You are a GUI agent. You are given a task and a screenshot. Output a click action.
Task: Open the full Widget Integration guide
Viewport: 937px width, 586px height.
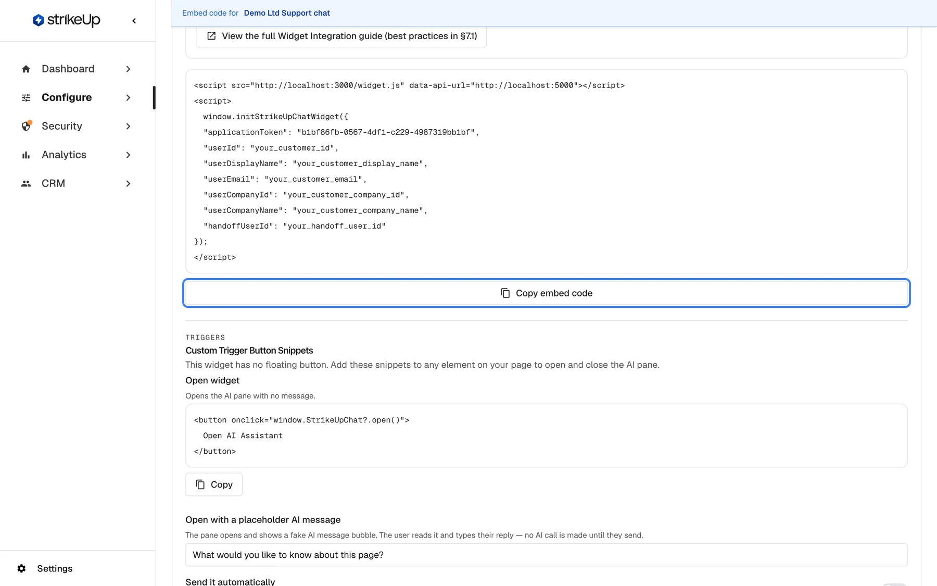tap(341, 36)
